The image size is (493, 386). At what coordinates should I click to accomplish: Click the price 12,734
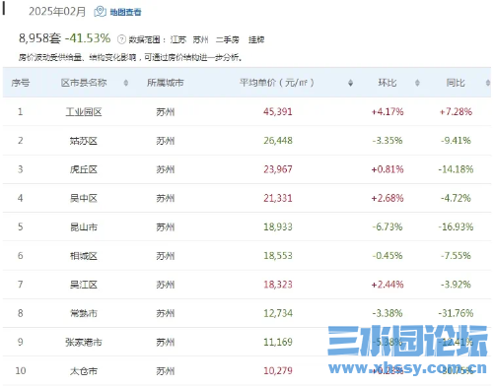coord(278,313)
